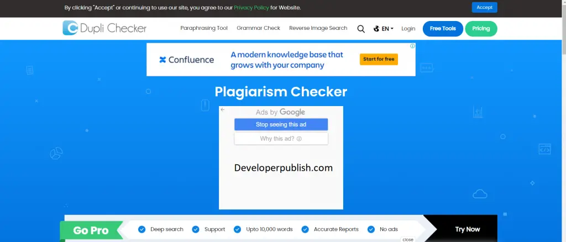
Task: Click the globe language icon
Action: pyautogui.click(x=376, y=29)
